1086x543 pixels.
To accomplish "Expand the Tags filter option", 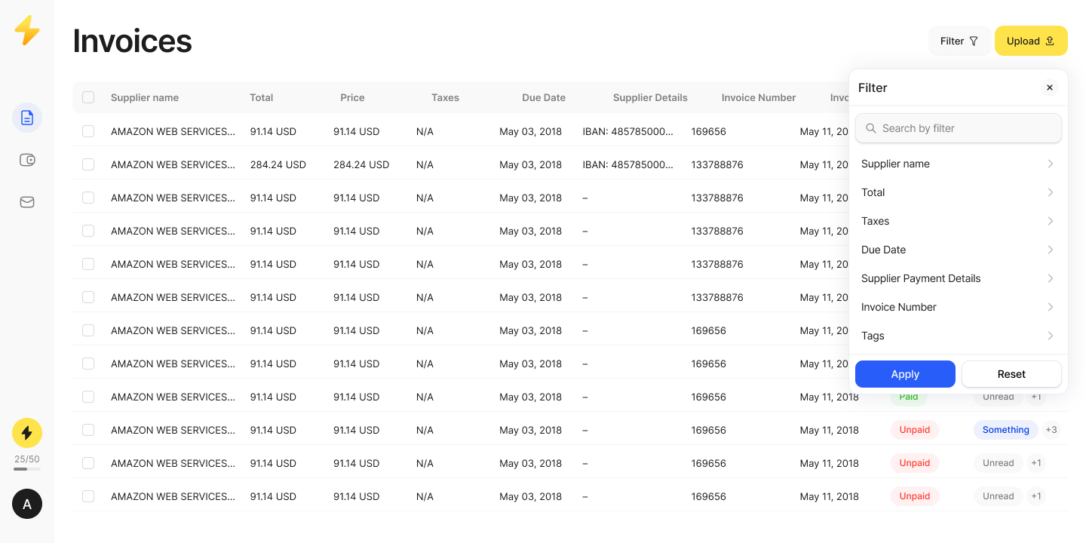I will tap(958, 336).
